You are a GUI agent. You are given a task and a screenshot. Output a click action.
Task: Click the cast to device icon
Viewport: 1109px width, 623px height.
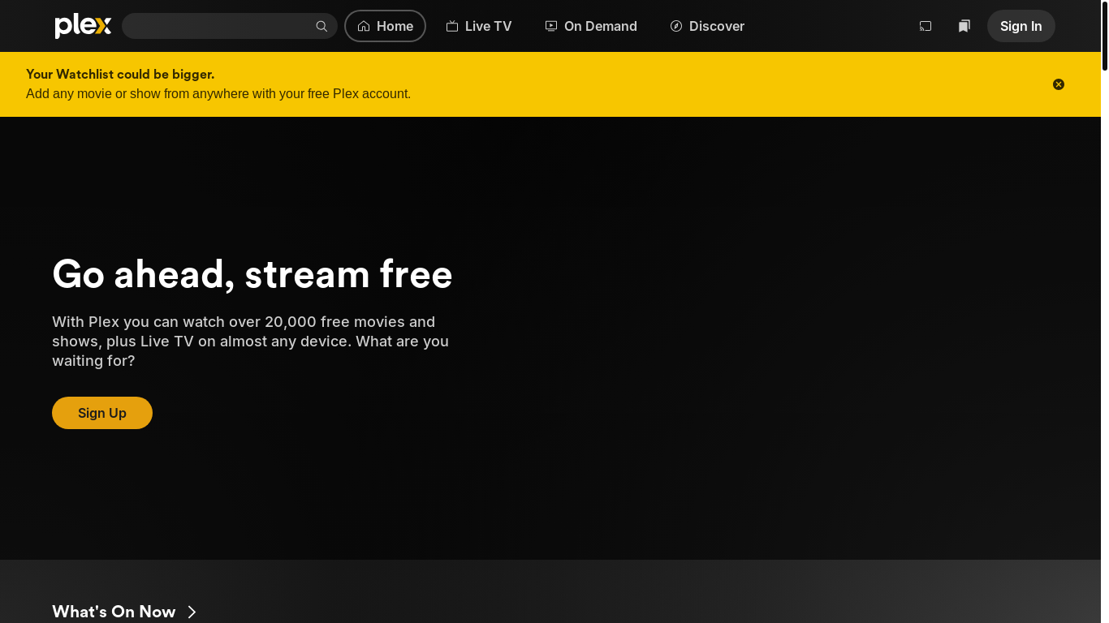click(926, 26)
